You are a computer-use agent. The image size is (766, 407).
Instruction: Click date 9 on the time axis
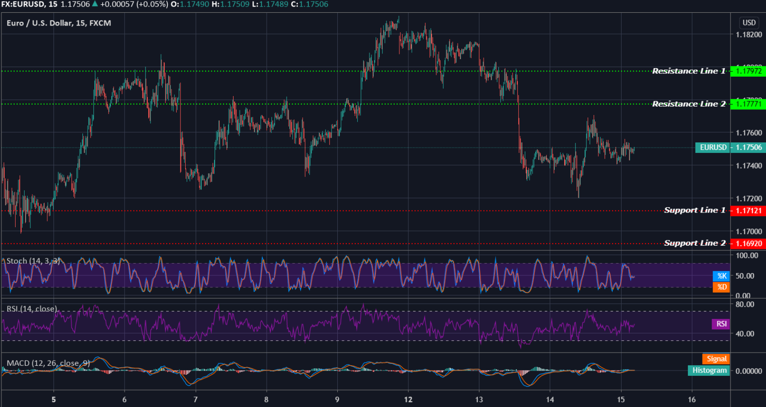click(337, 400)
